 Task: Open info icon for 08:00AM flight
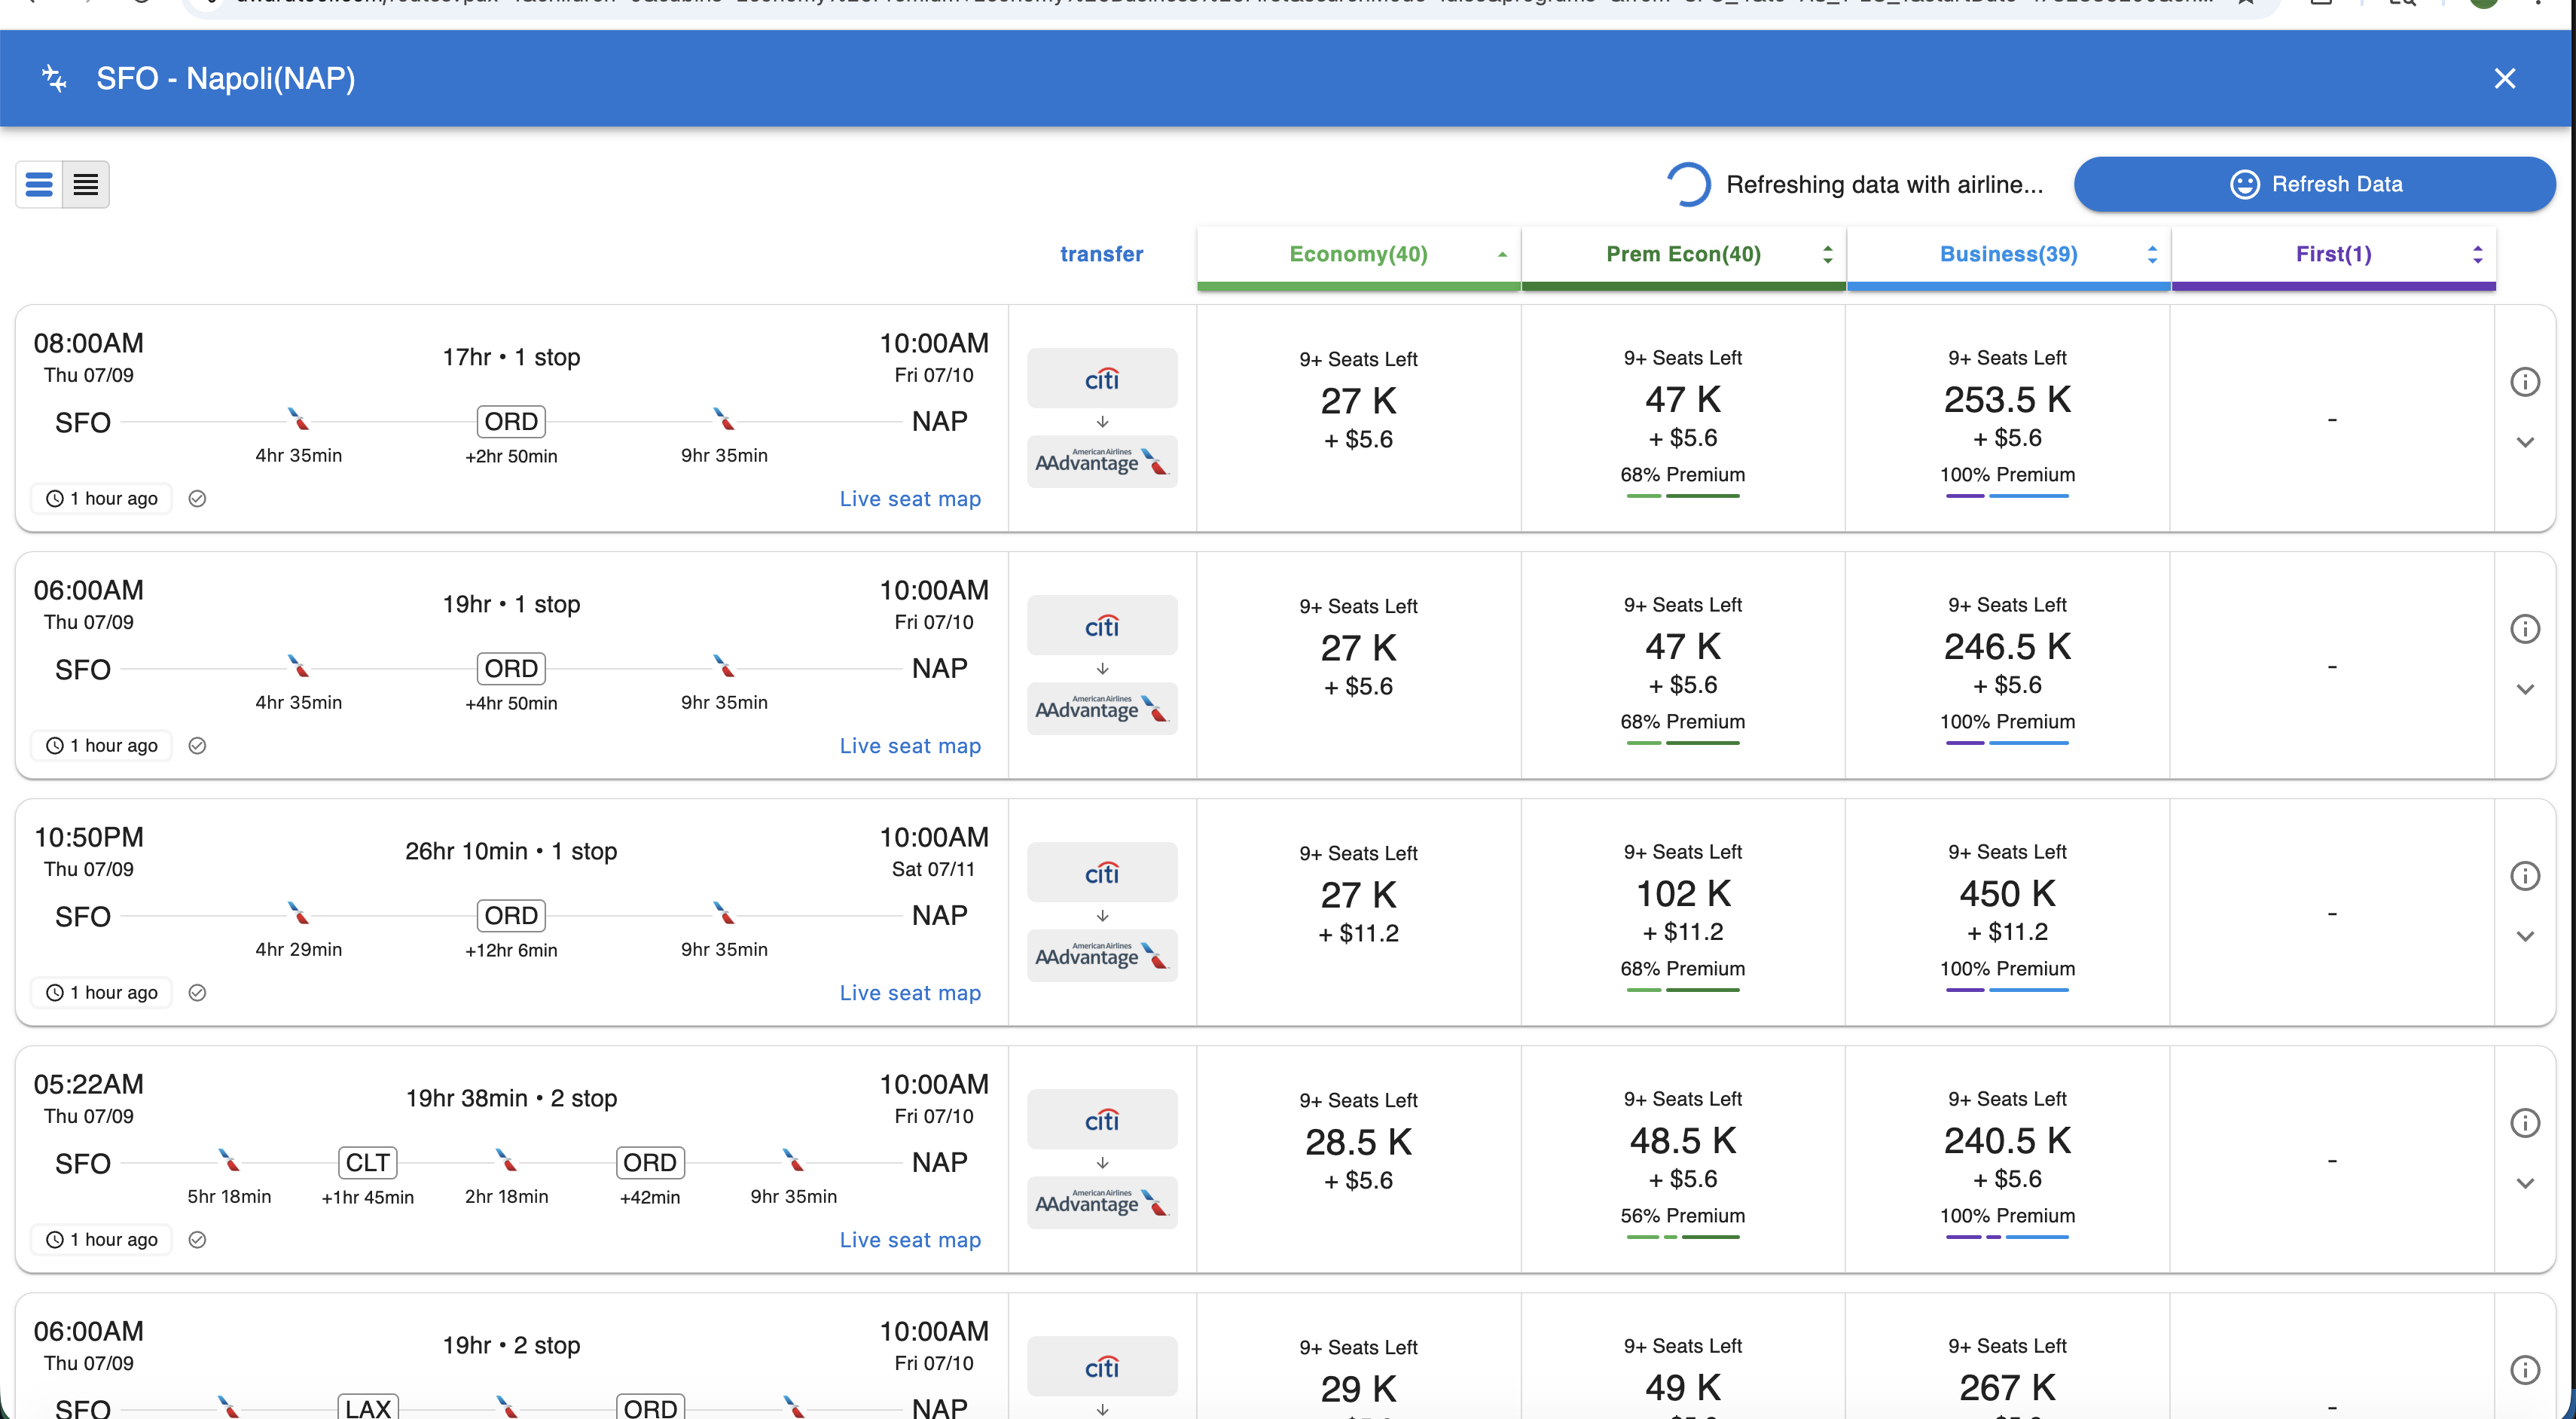coord(2525,382)
